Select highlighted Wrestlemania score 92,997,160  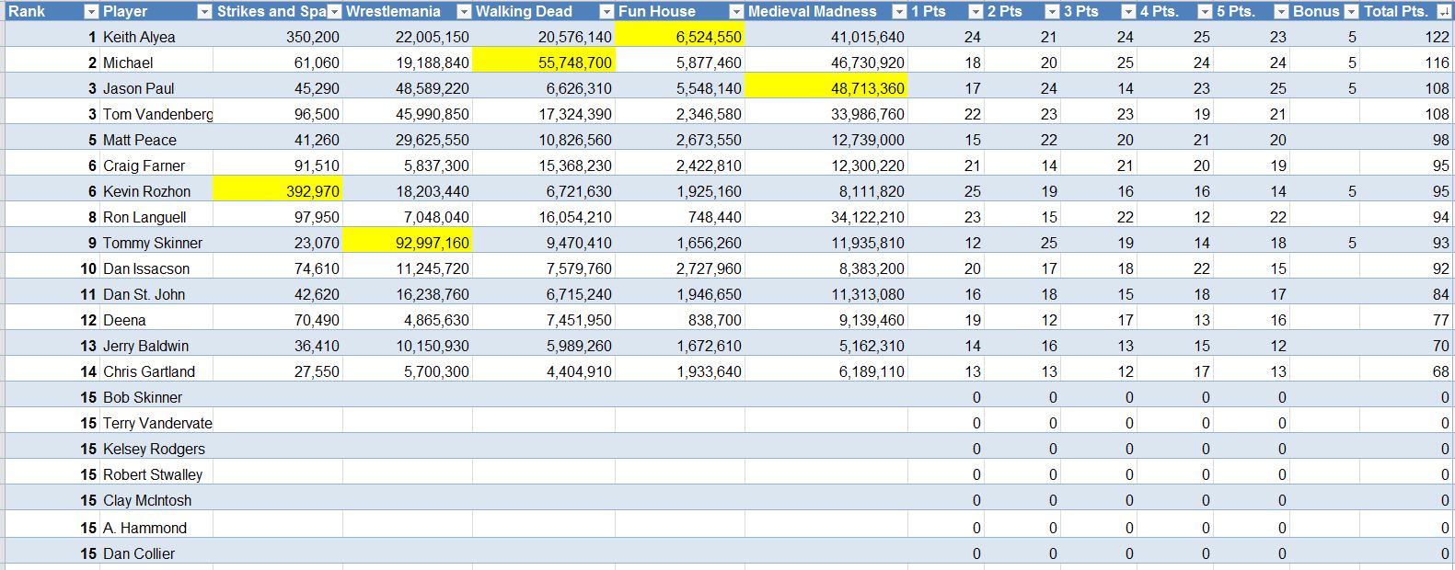coord(408,243)
